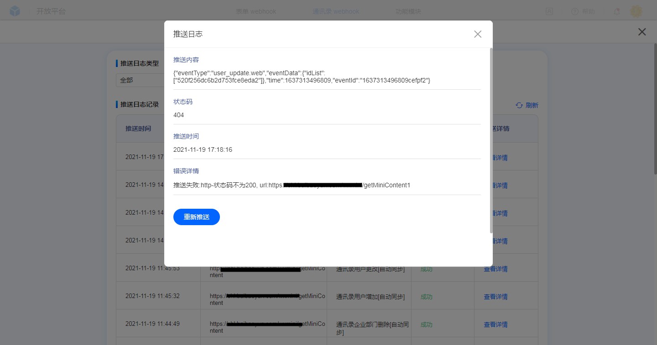Open the 功能模块 tab
The height and width of the screenshot is (345, 657).
[x=408, y=11]
